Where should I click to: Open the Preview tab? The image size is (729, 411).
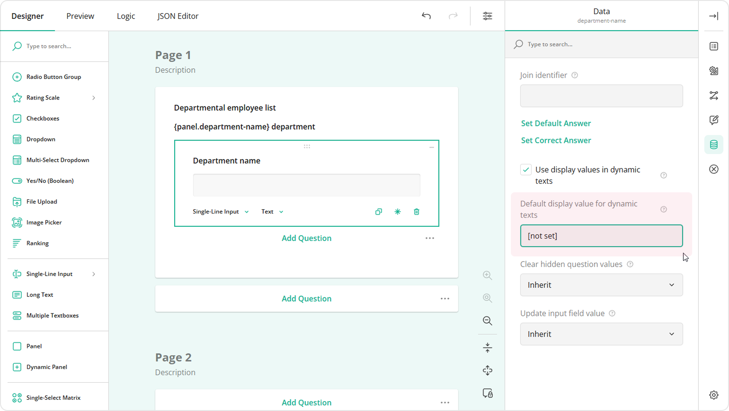coord(80,16)
